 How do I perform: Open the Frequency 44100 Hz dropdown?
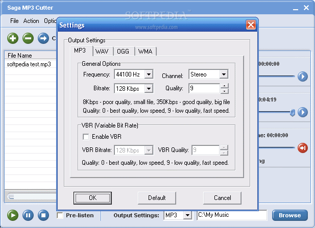click(149, 74)
